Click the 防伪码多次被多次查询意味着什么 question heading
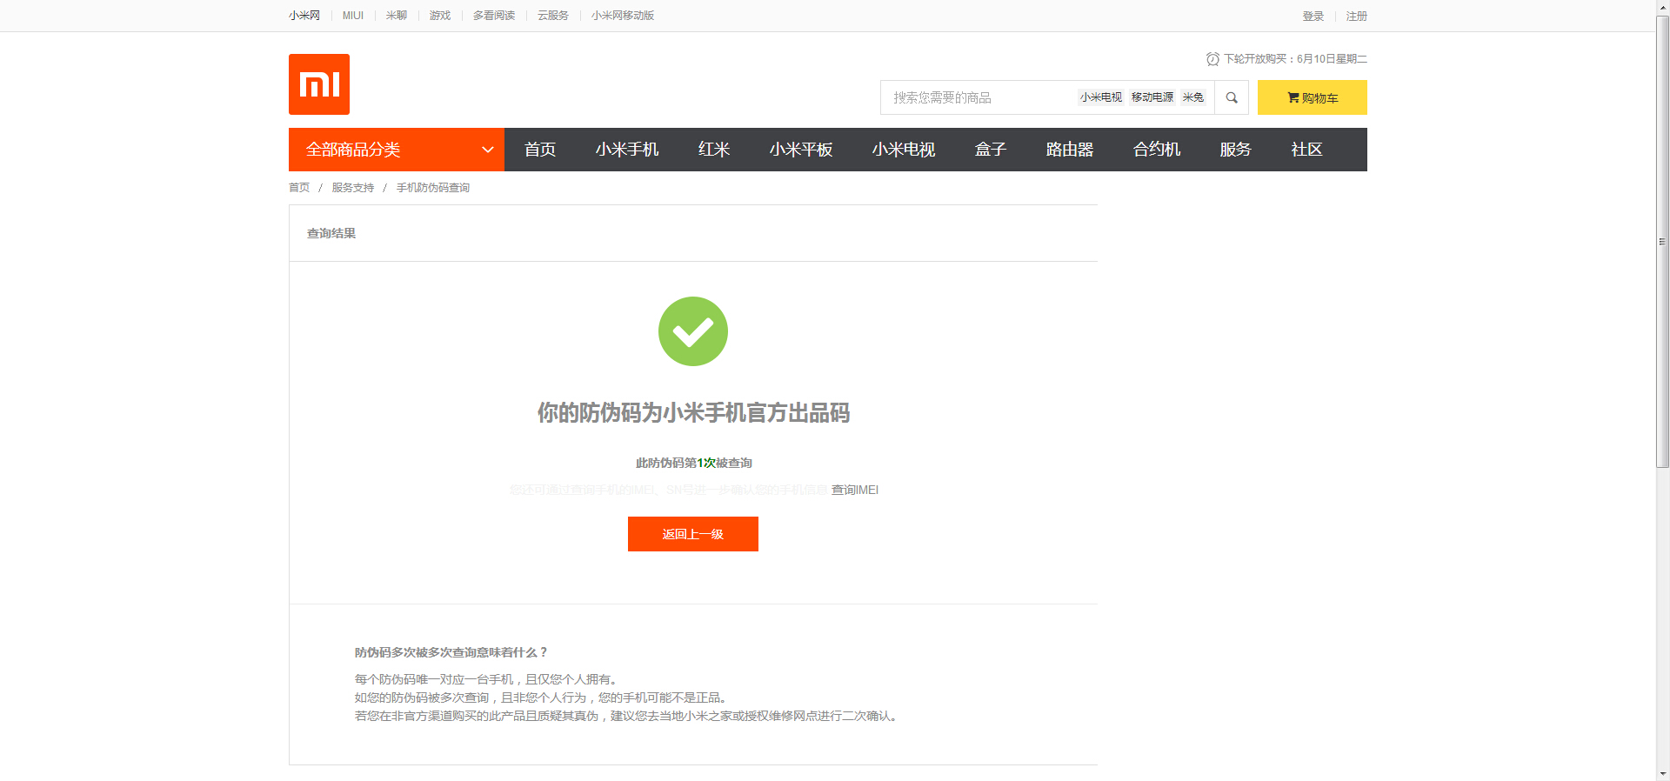 tap(451, 652)
